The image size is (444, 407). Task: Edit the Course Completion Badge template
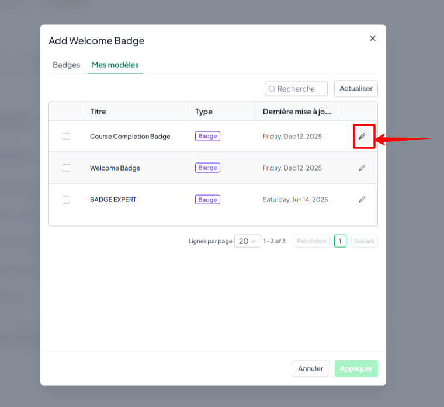362,137
